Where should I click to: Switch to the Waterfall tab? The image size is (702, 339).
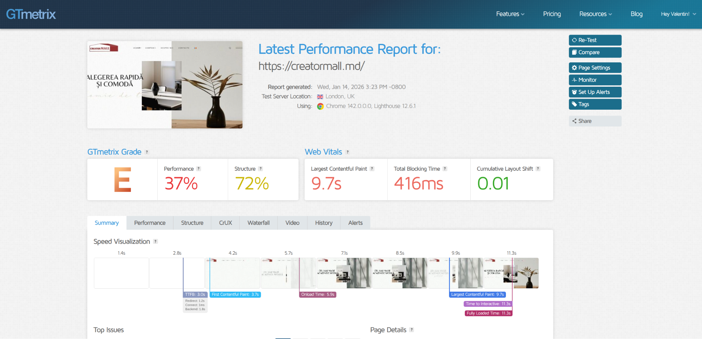pos(258,223)
